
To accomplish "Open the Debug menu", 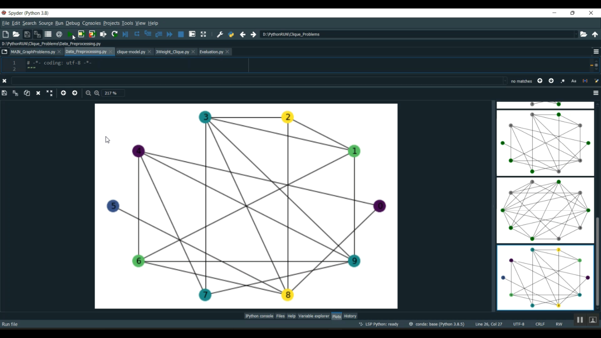I will coord(73,23).
